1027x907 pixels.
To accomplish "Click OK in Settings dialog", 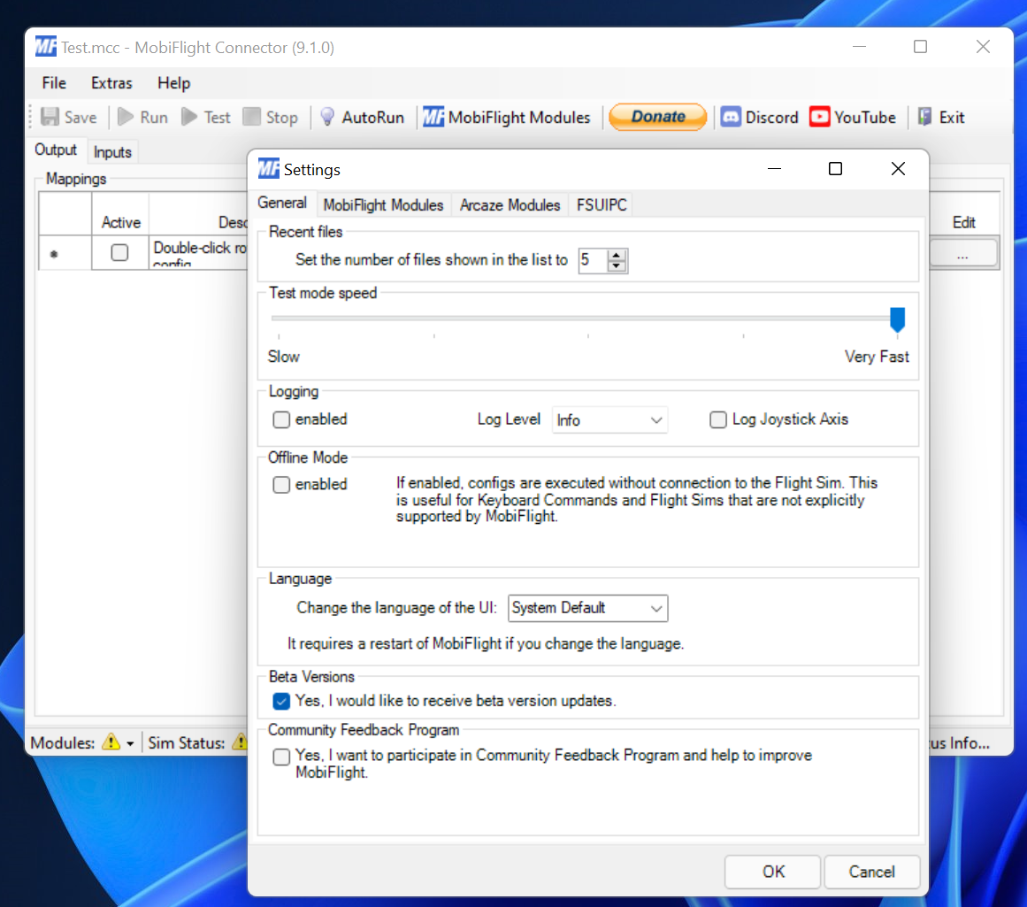I will click(773, 872).
